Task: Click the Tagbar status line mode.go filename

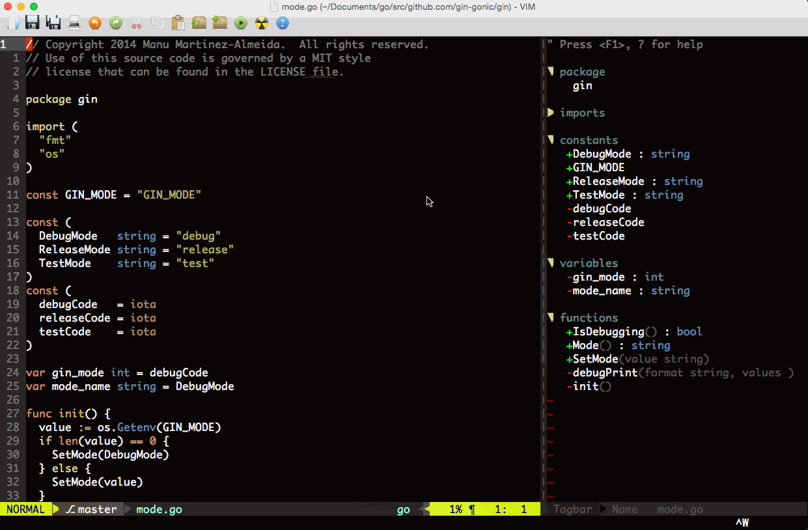Action: [680, 509]
